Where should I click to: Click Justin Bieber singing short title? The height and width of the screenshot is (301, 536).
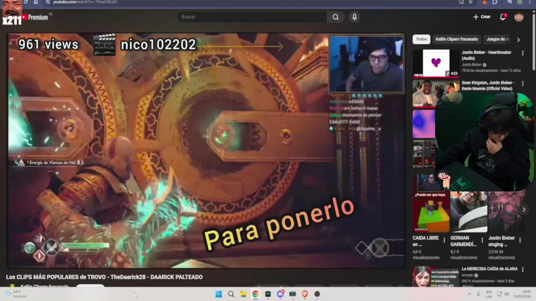pyautogui.click(x=501, y=241)
